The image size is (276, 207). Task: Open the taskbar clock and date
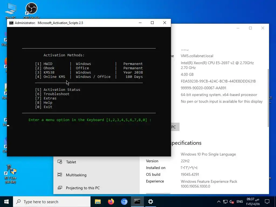(253, 202)
